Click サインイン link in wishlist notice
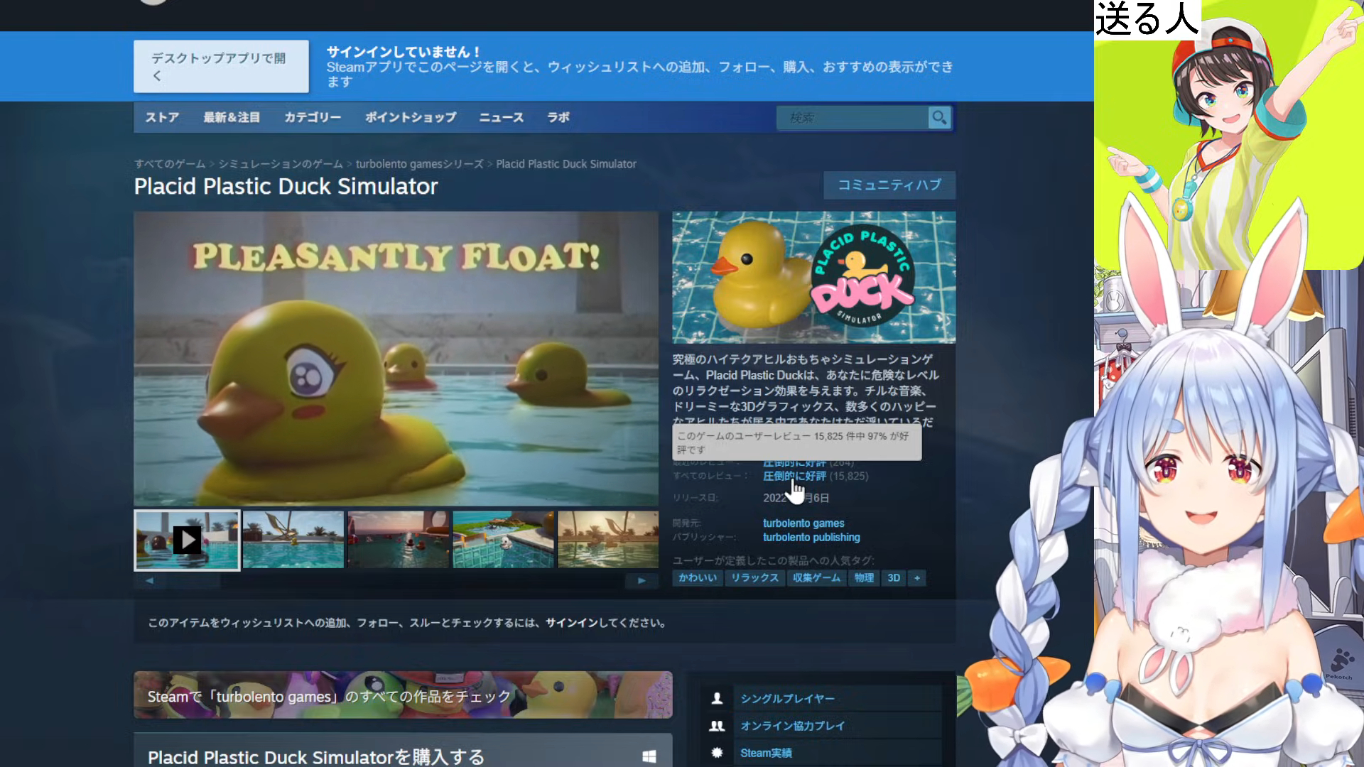The width and height of the screenshot is (1364, 767). click(571, 623)
